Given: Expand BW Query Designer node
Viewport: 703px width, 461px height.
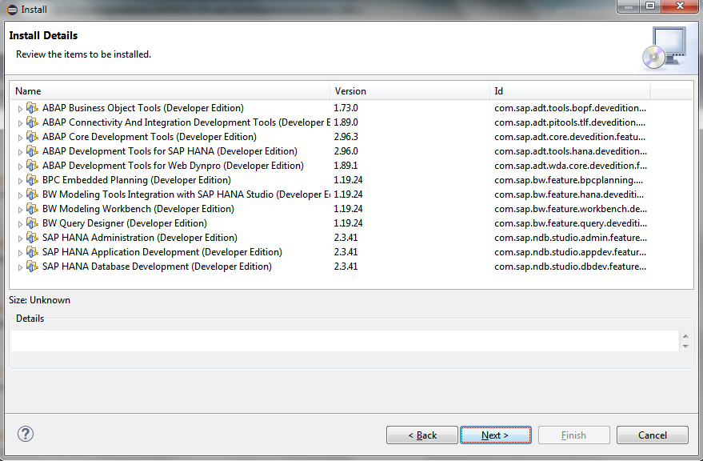Looking at the screenshot, I should coord(20,224).
